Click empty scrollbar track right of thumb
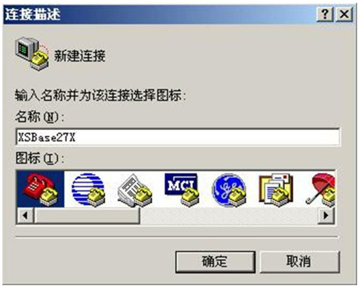This screenshot has width=359, height=287. (x=229, y=215)
